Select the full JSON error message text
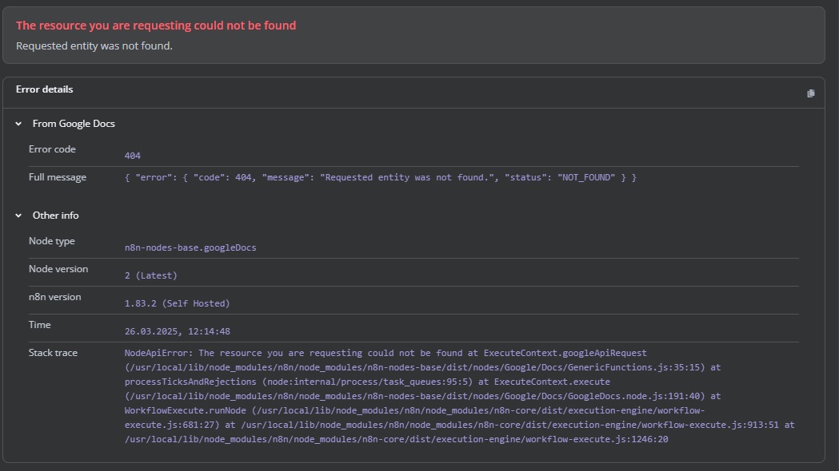Screen dimensions: 839x471 pyautogui.click(x=381, y=177)
